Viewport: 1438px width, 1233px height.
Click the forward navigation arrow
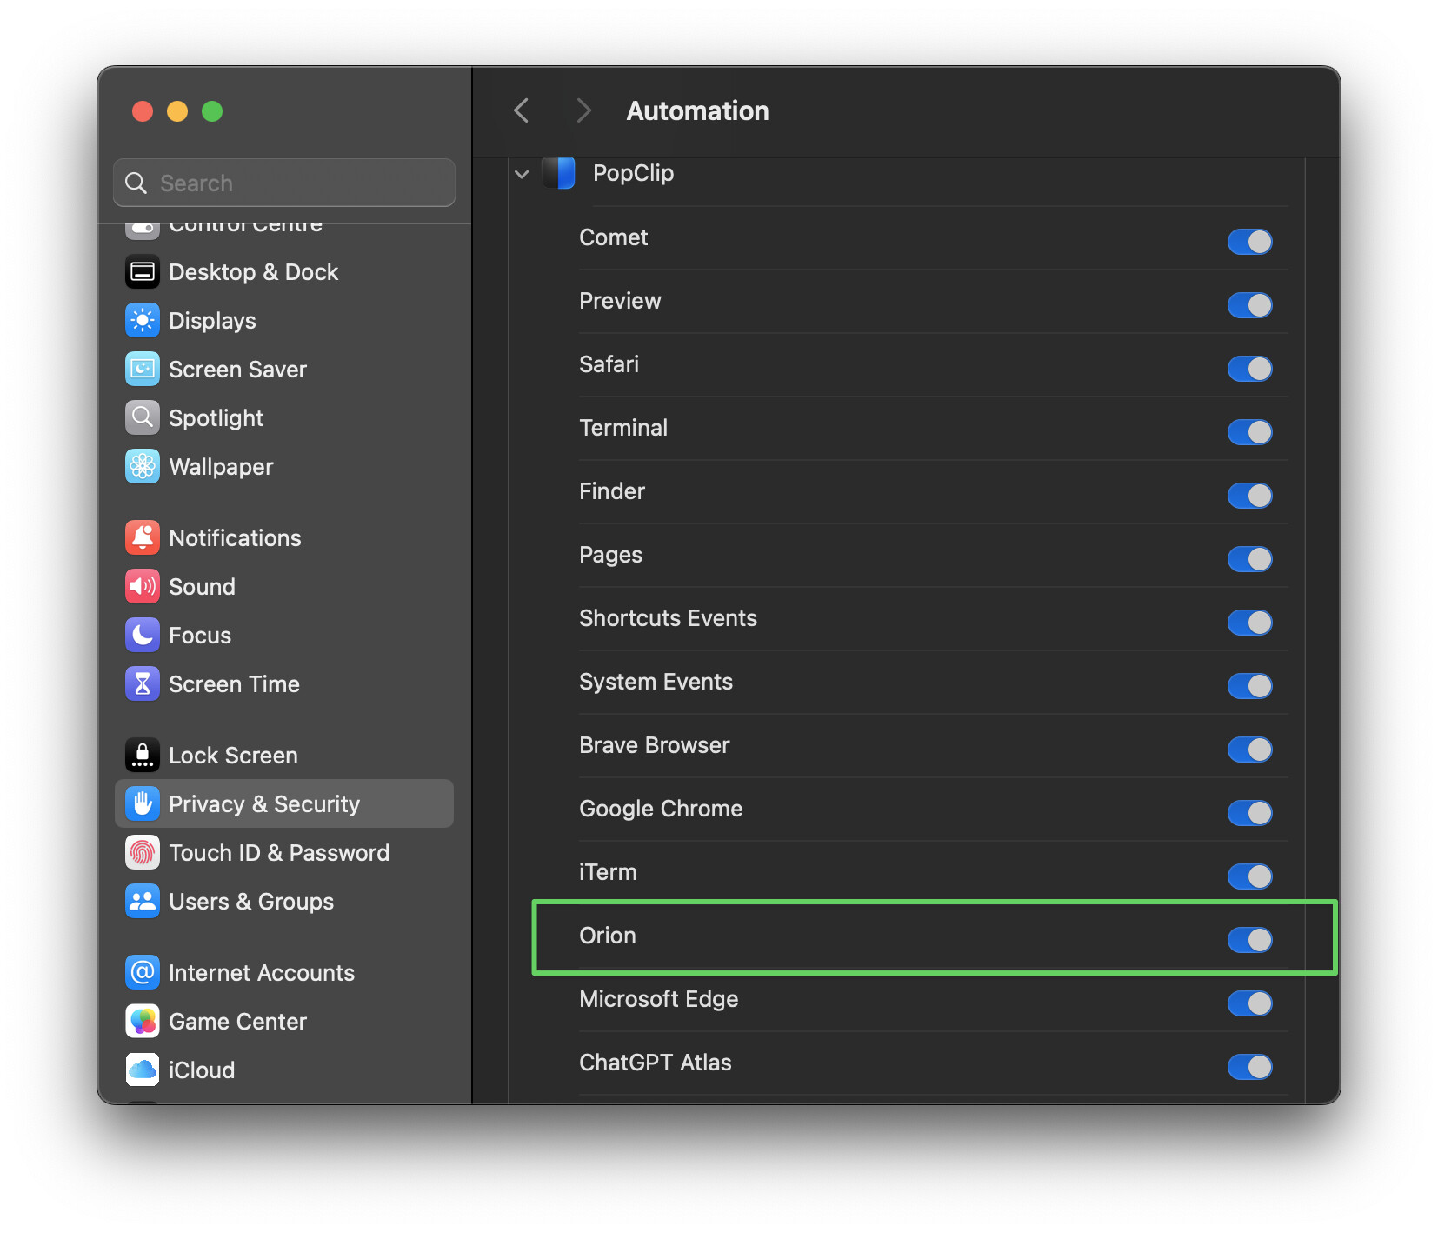(583, 111)
